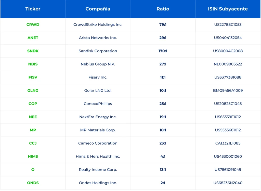Click ISIN US5533681012
261x191 pixels.
[228, 130]
